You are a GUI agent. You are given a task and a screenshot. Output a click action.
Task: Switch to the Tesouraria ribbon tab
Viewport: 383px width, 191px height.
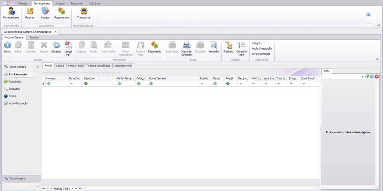(x=77, y=3)
